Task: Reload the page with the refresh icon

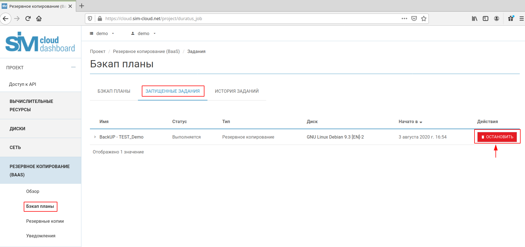Action: click(x=28, y=18)
